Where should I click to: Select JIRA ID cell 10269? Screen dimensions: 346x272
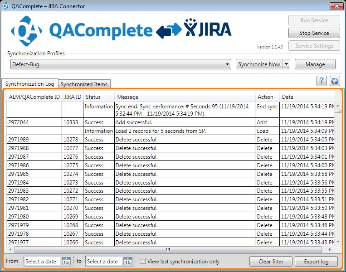73,216
